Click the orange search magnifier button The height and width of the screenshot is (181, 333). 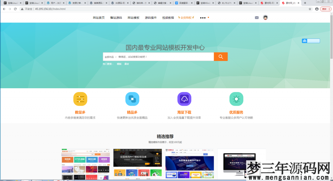pos(221,56)
